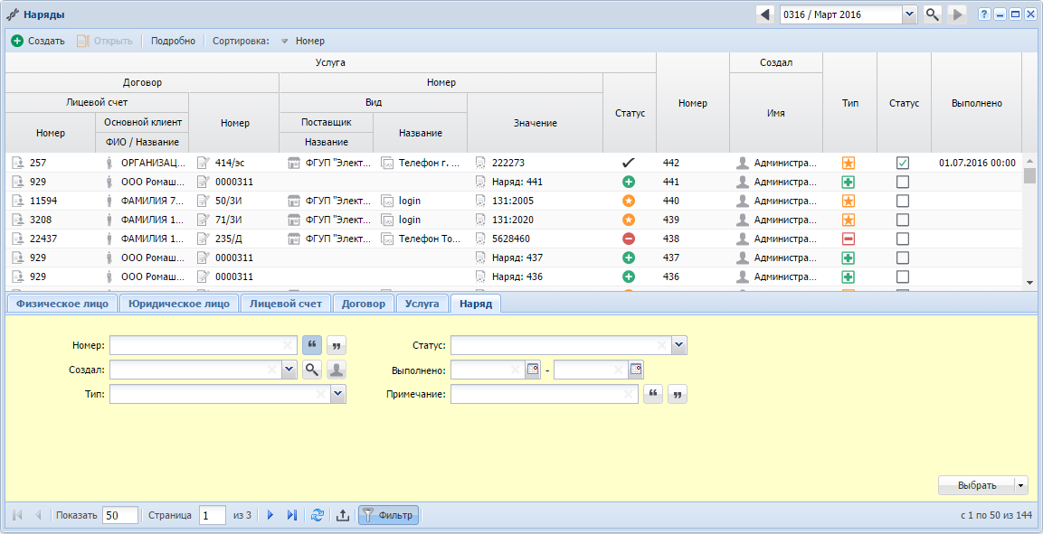
Task: Switch to Юридическое лицо tab
Action: [179, 304]
